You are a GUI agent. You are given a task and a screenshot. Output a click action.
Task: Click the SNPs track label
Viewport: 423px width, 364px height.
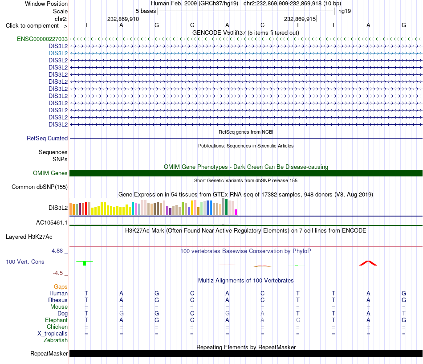pos(60,160)
